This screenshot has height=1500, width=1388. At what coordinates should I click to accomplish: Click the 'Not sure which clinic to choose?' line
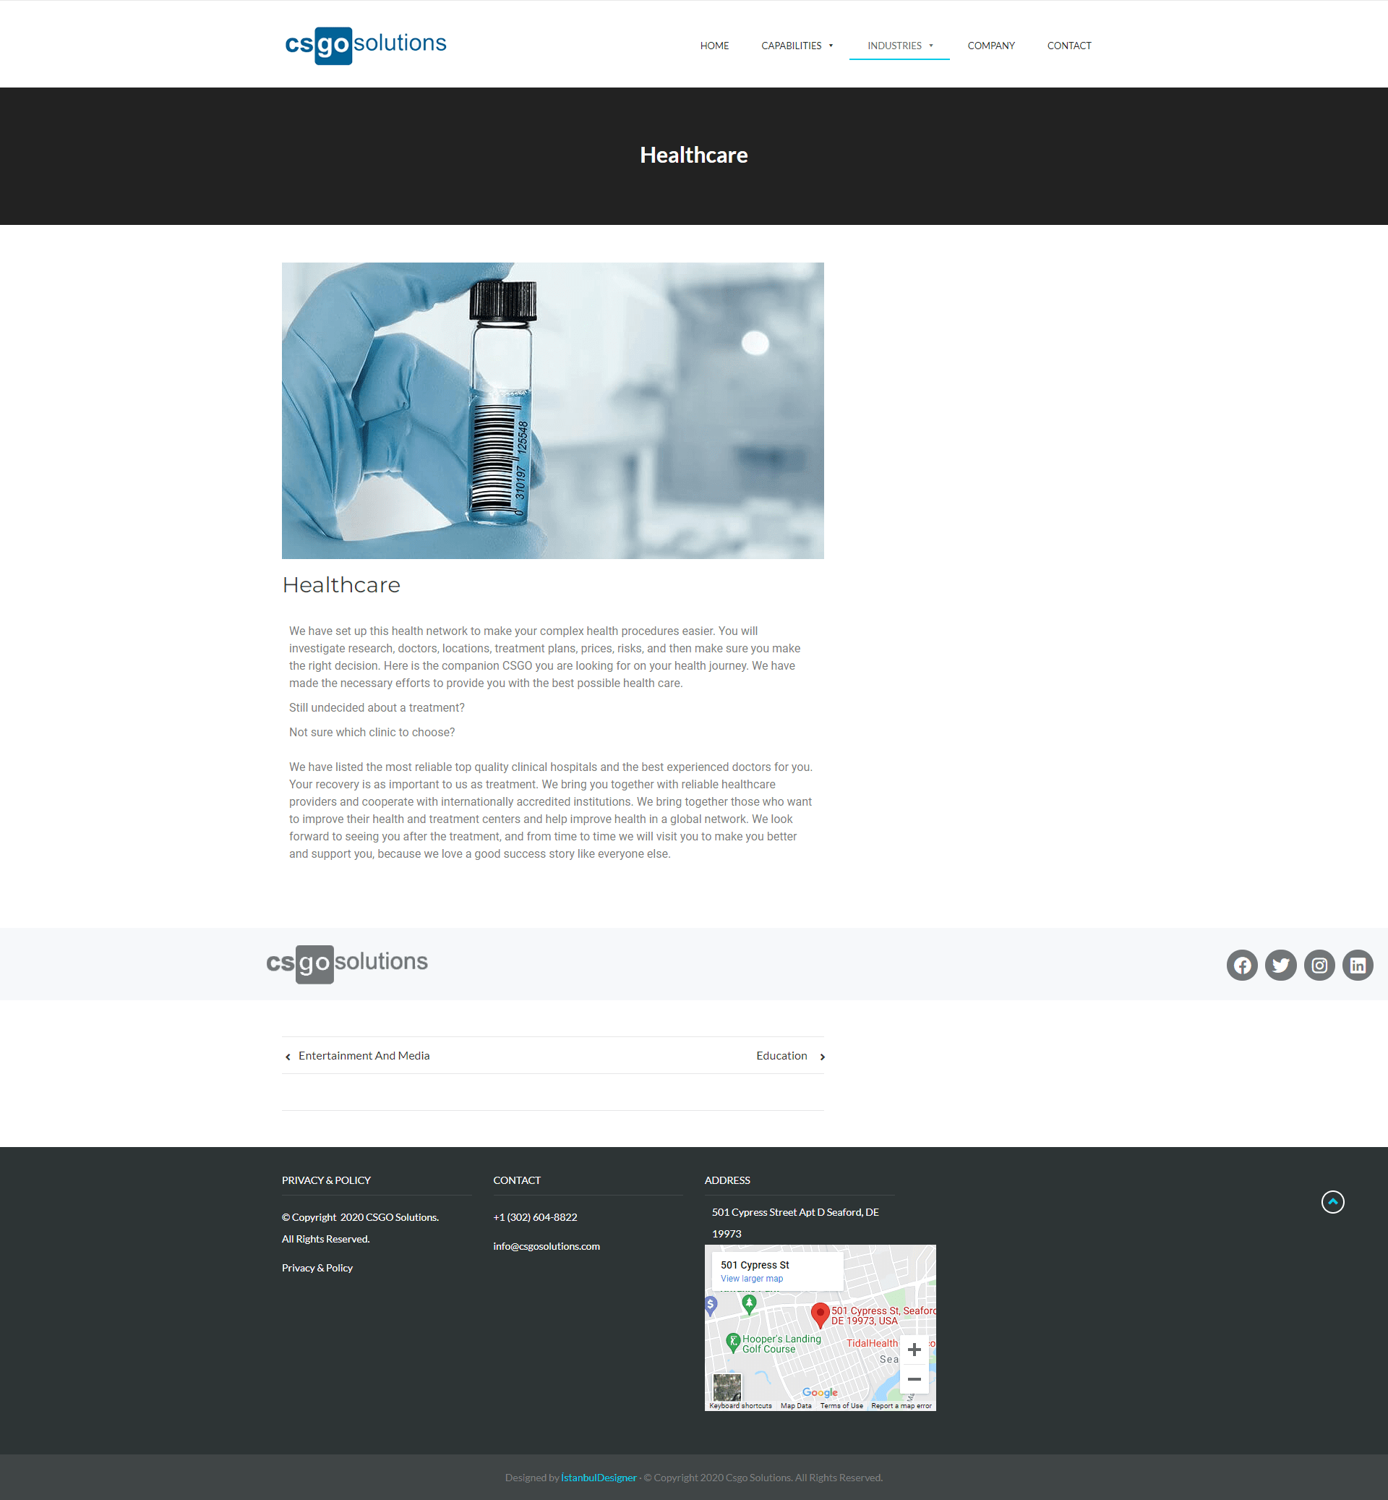(372, 732)
